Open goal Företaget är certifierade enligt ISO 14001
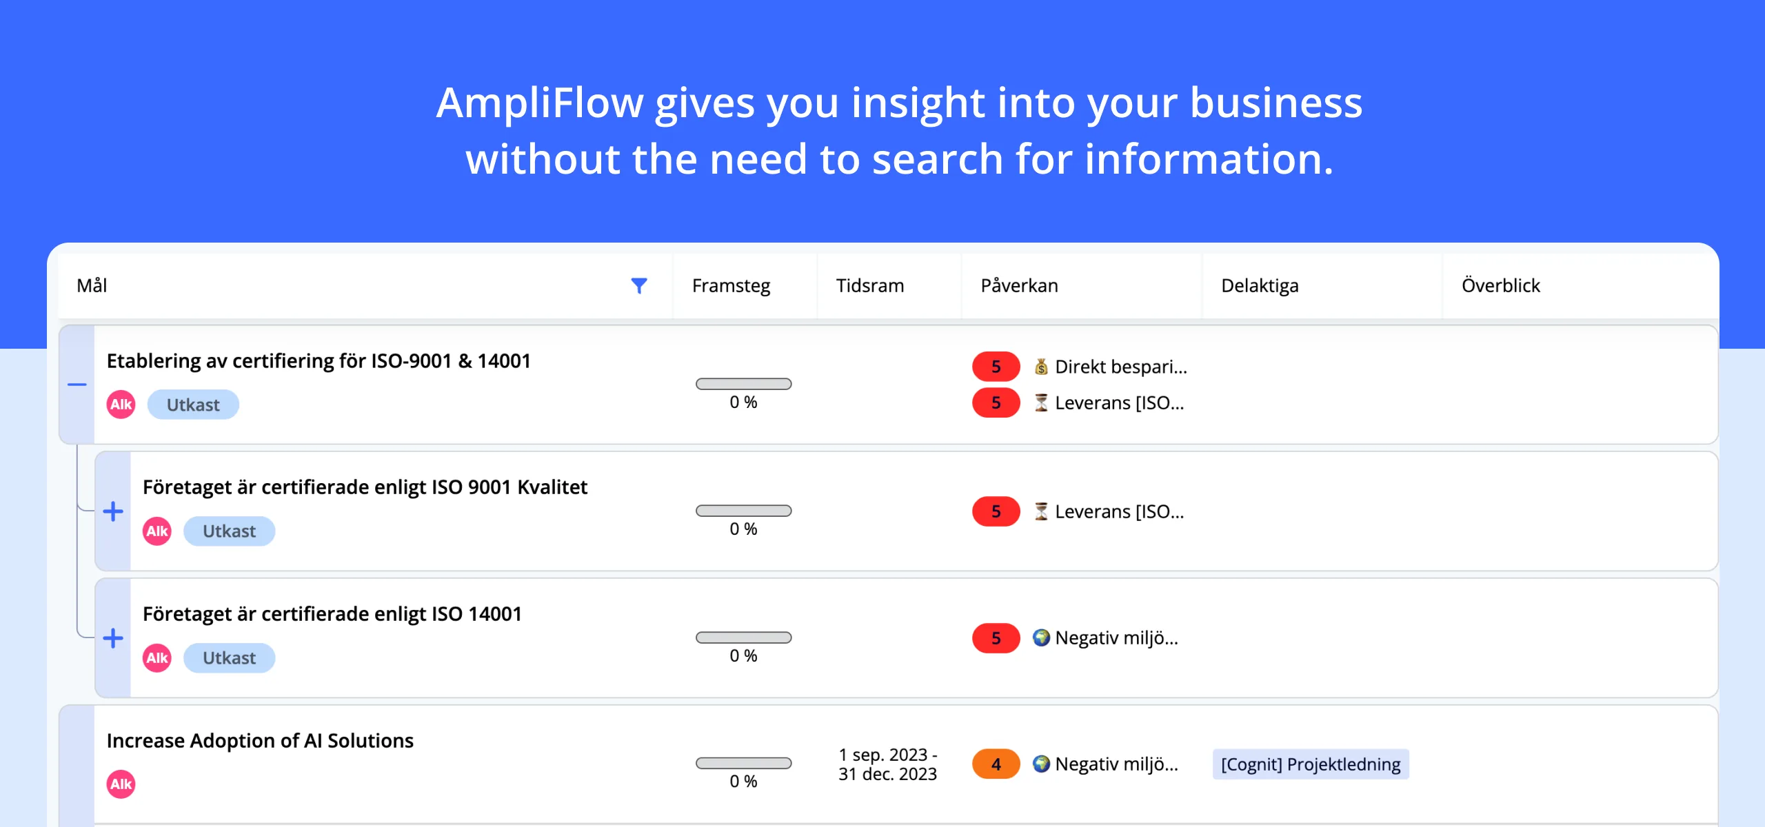The image size is (1765, 827). [x=332, y=614]
